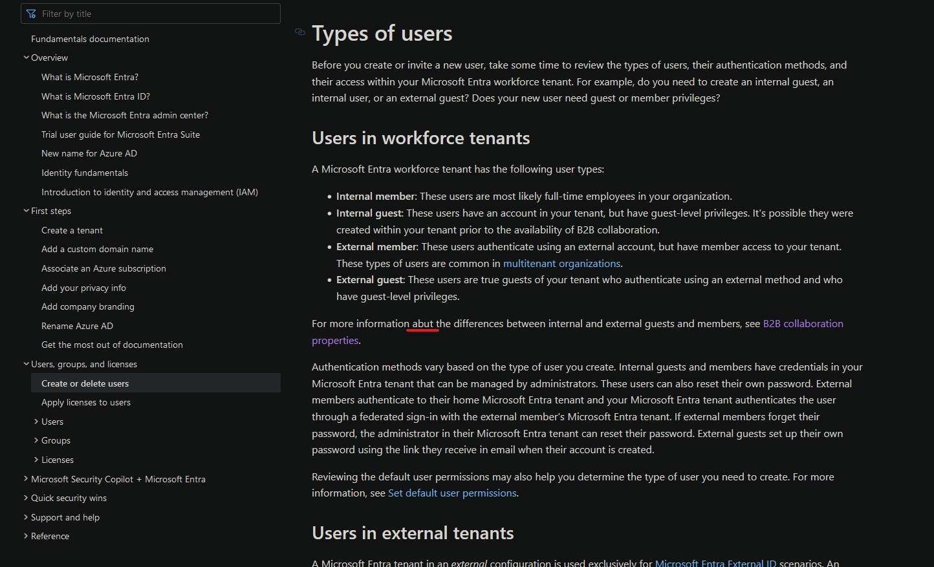Viewport: 934px width, 567px height.
Task: Click the misspelled word abut
Action: pyautogui.click(x=423, y=324)
